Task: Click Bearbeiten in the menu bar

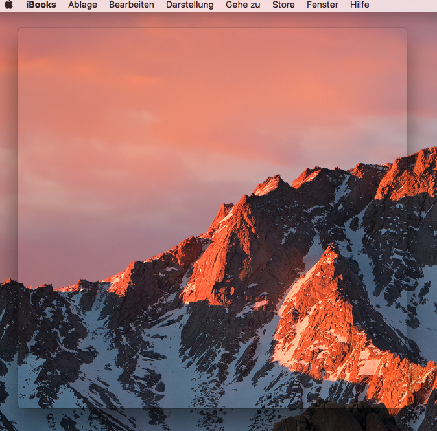Action: click(x=132, y=5)
